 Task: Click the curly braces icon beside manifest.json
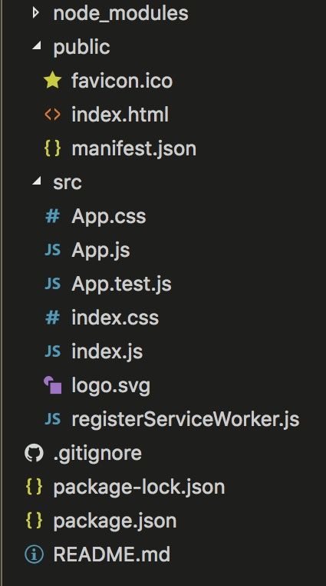(x=52, y=148)
